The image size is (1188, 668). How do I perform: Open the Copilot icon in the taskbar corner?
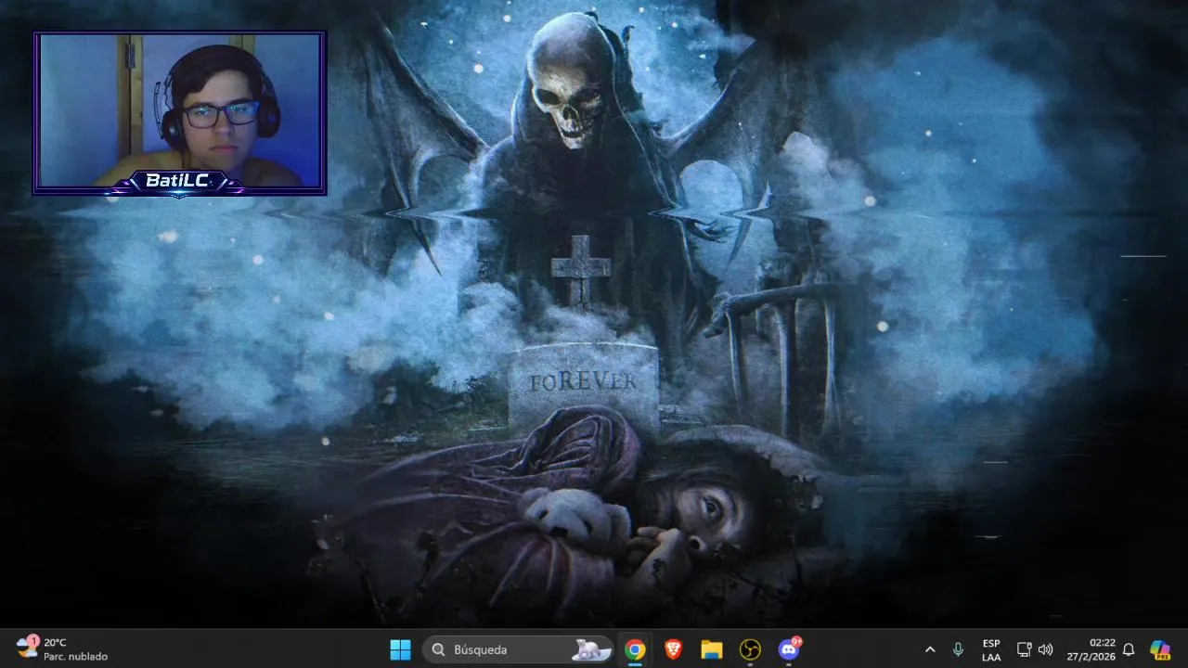coord(1160,649)
